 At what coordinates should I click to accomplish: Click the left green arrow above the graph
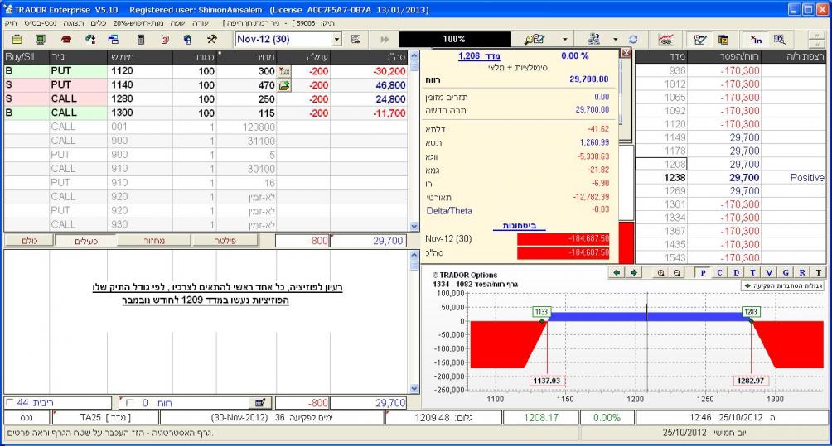pos(618,272)
